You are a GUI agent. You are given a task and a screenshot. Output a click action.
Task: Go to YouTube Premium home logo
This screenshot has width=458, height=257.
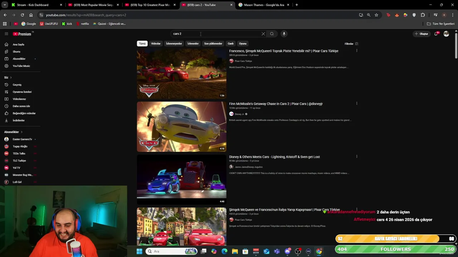pyautogui.click(x=23, y=34)
